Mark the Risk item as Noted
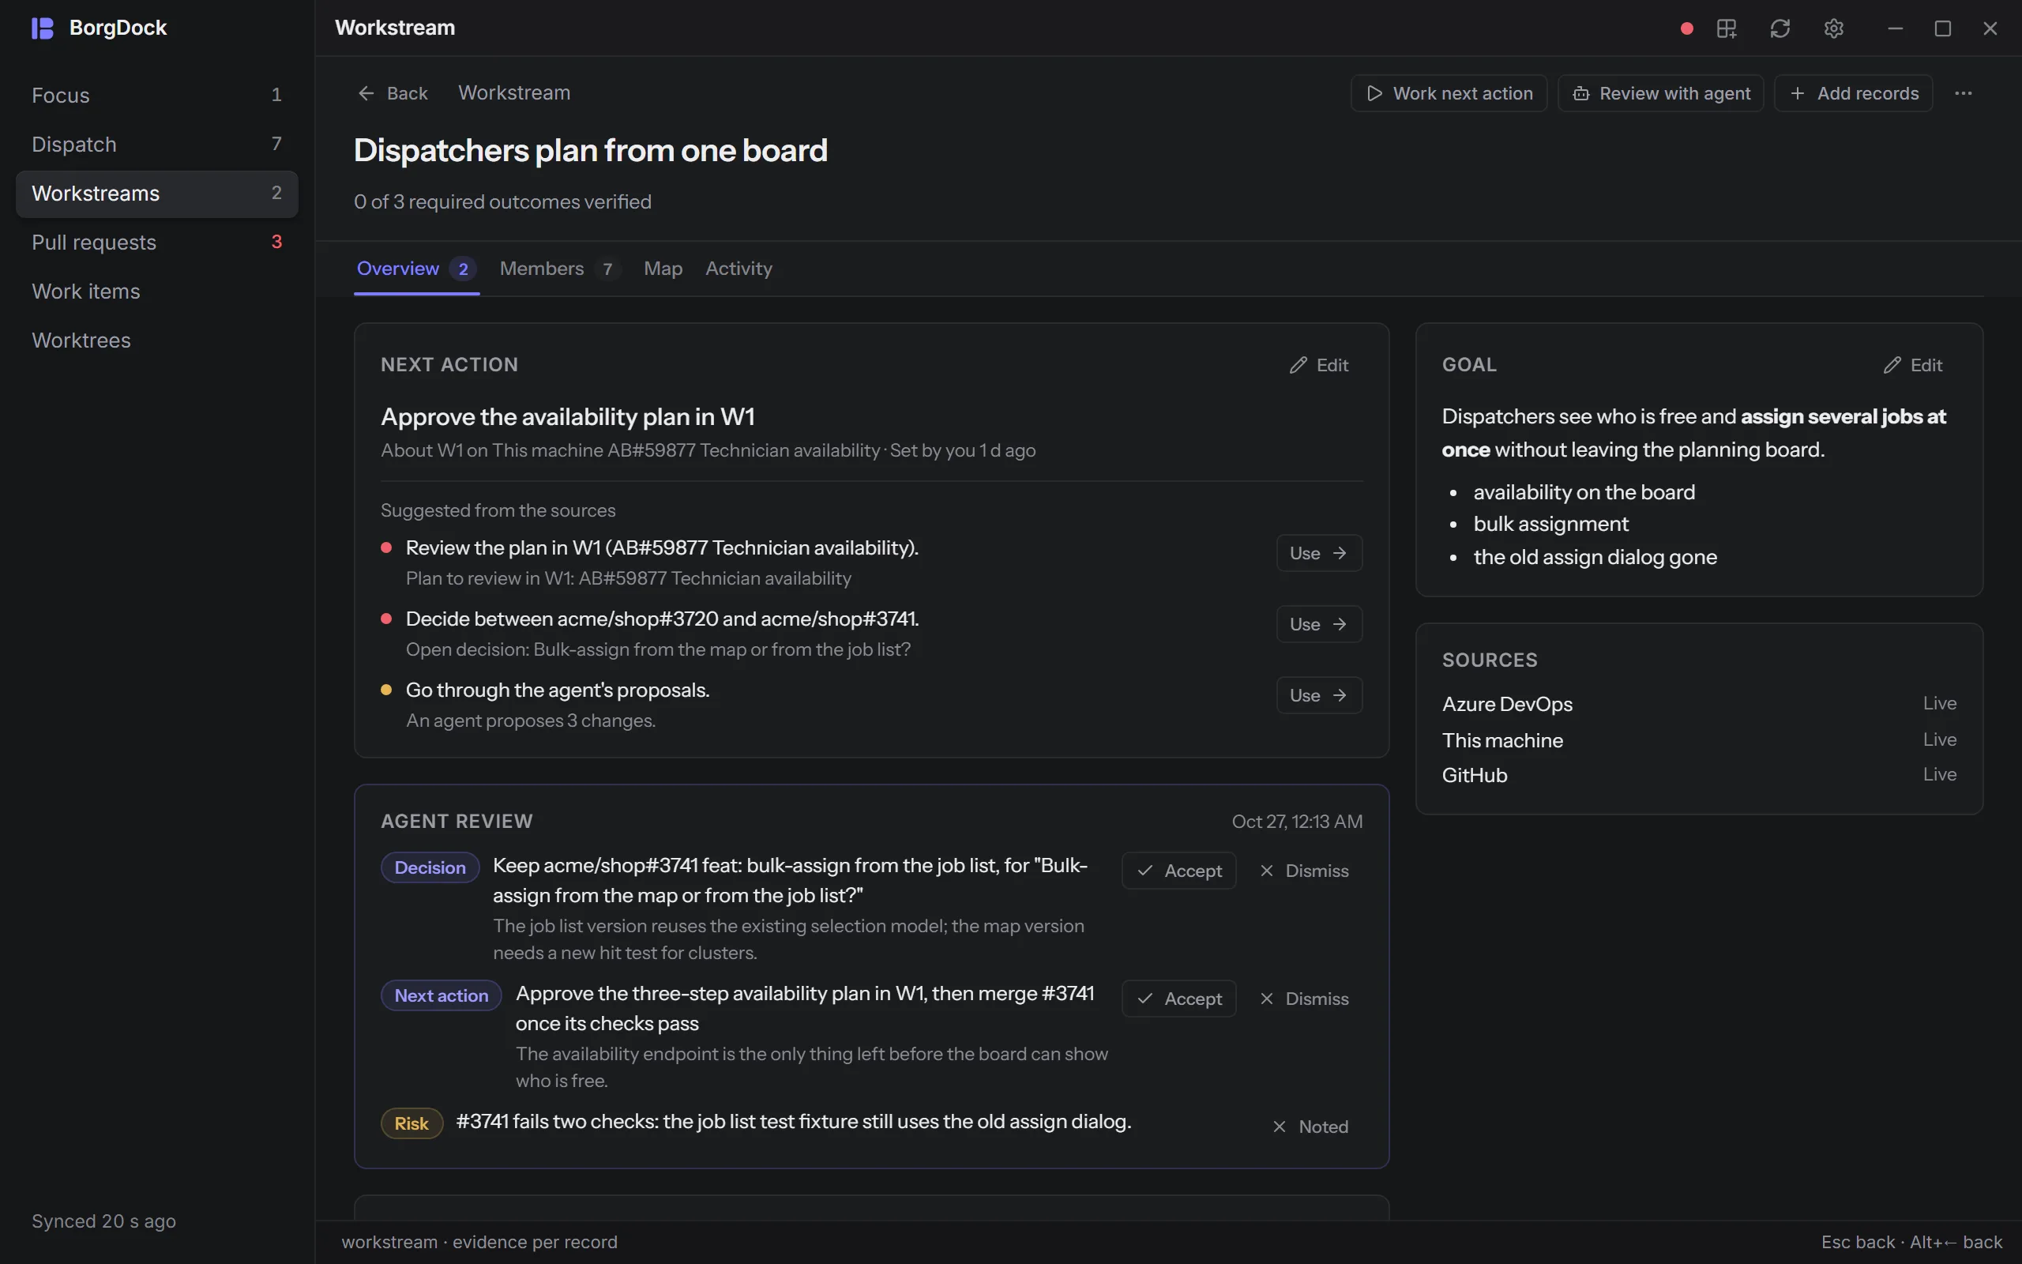This screenshot has width=2022, height=1264. click(x=1311, y=1127)
